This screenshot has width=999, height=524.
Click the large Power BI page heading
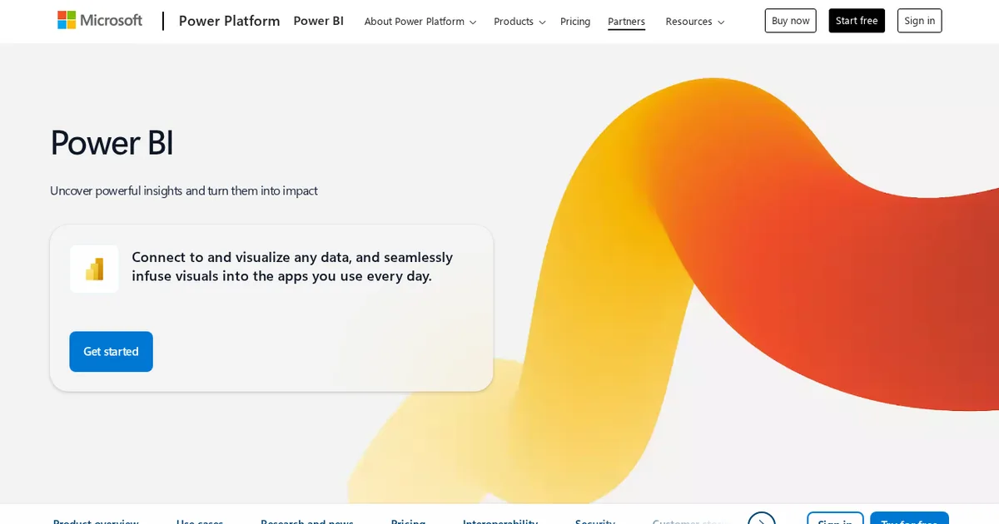click(112, 142)
